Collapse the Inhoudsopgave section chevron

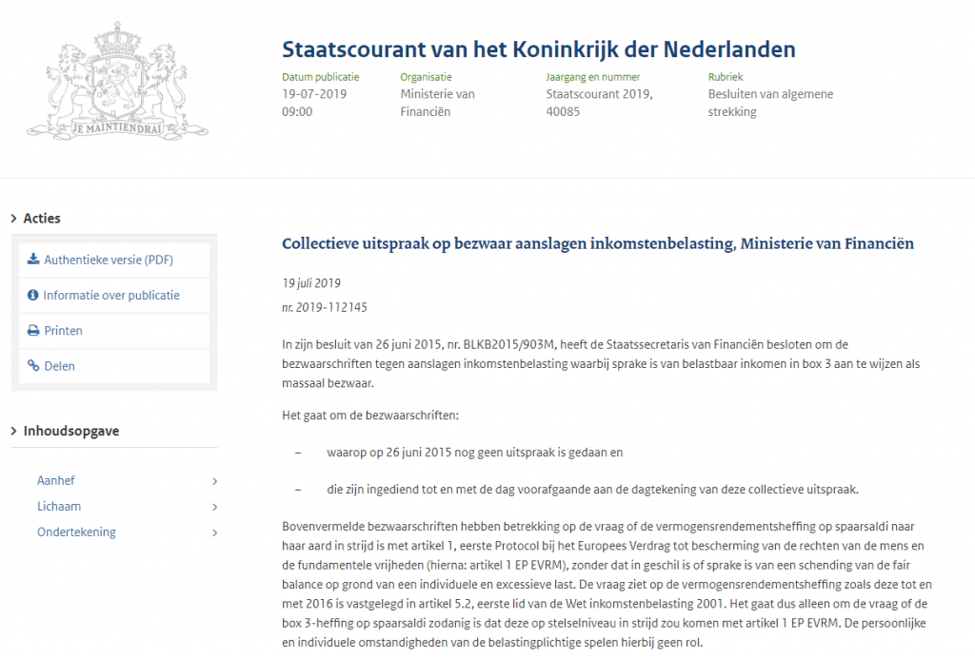pyautogui.click(x=13, y=431)
